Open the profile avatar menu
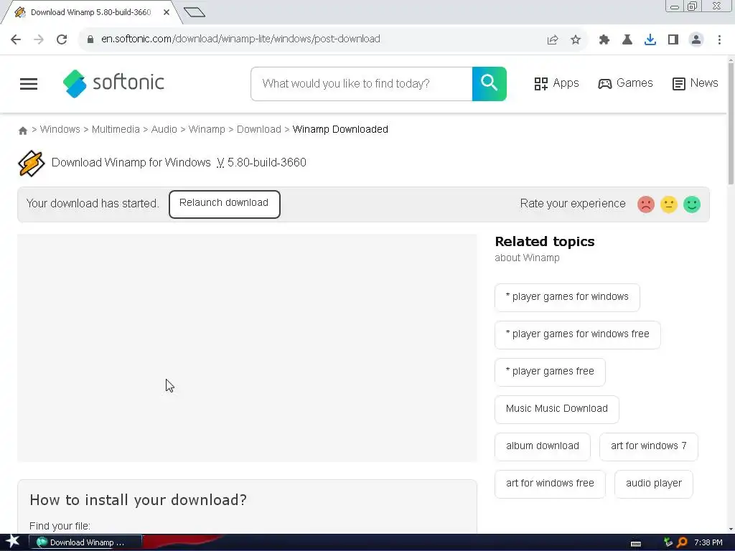 click(696, 40)
